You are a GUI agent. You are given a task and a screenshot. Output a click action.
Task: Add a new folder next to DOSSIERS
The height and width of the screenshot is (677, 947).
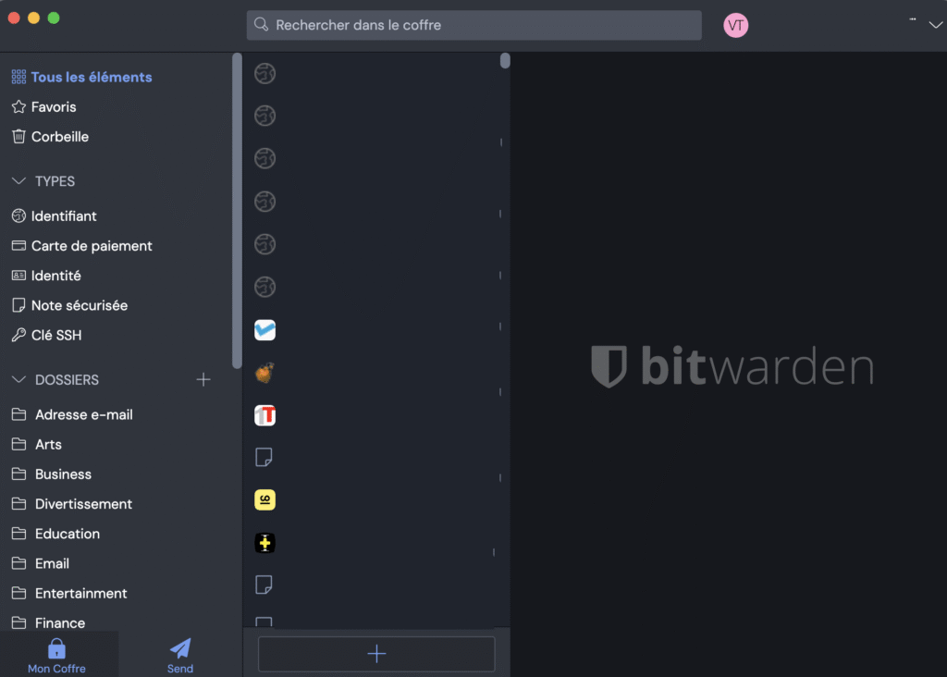(203, 379)
